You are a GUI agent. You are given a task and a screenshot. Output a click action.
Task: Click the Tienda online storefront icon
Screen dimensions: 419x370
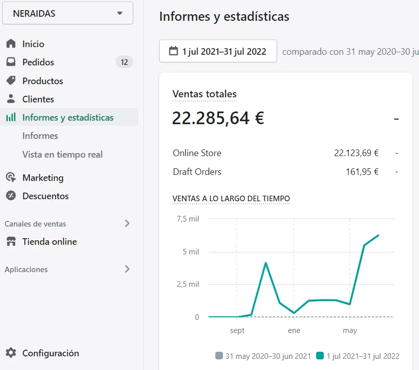tap(11, 242)
